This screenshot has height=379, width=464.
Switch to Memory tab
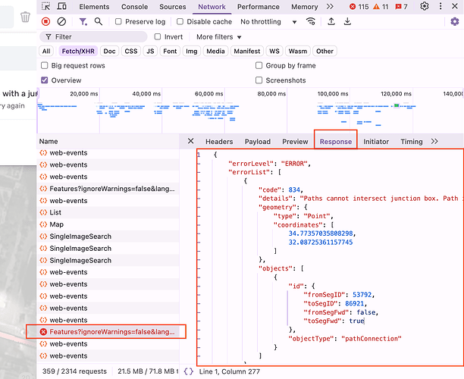click(305, 7)
